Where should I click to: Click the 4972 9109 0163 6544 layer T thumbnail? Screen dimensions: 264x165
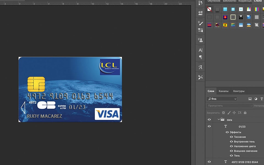pos(226,162)
